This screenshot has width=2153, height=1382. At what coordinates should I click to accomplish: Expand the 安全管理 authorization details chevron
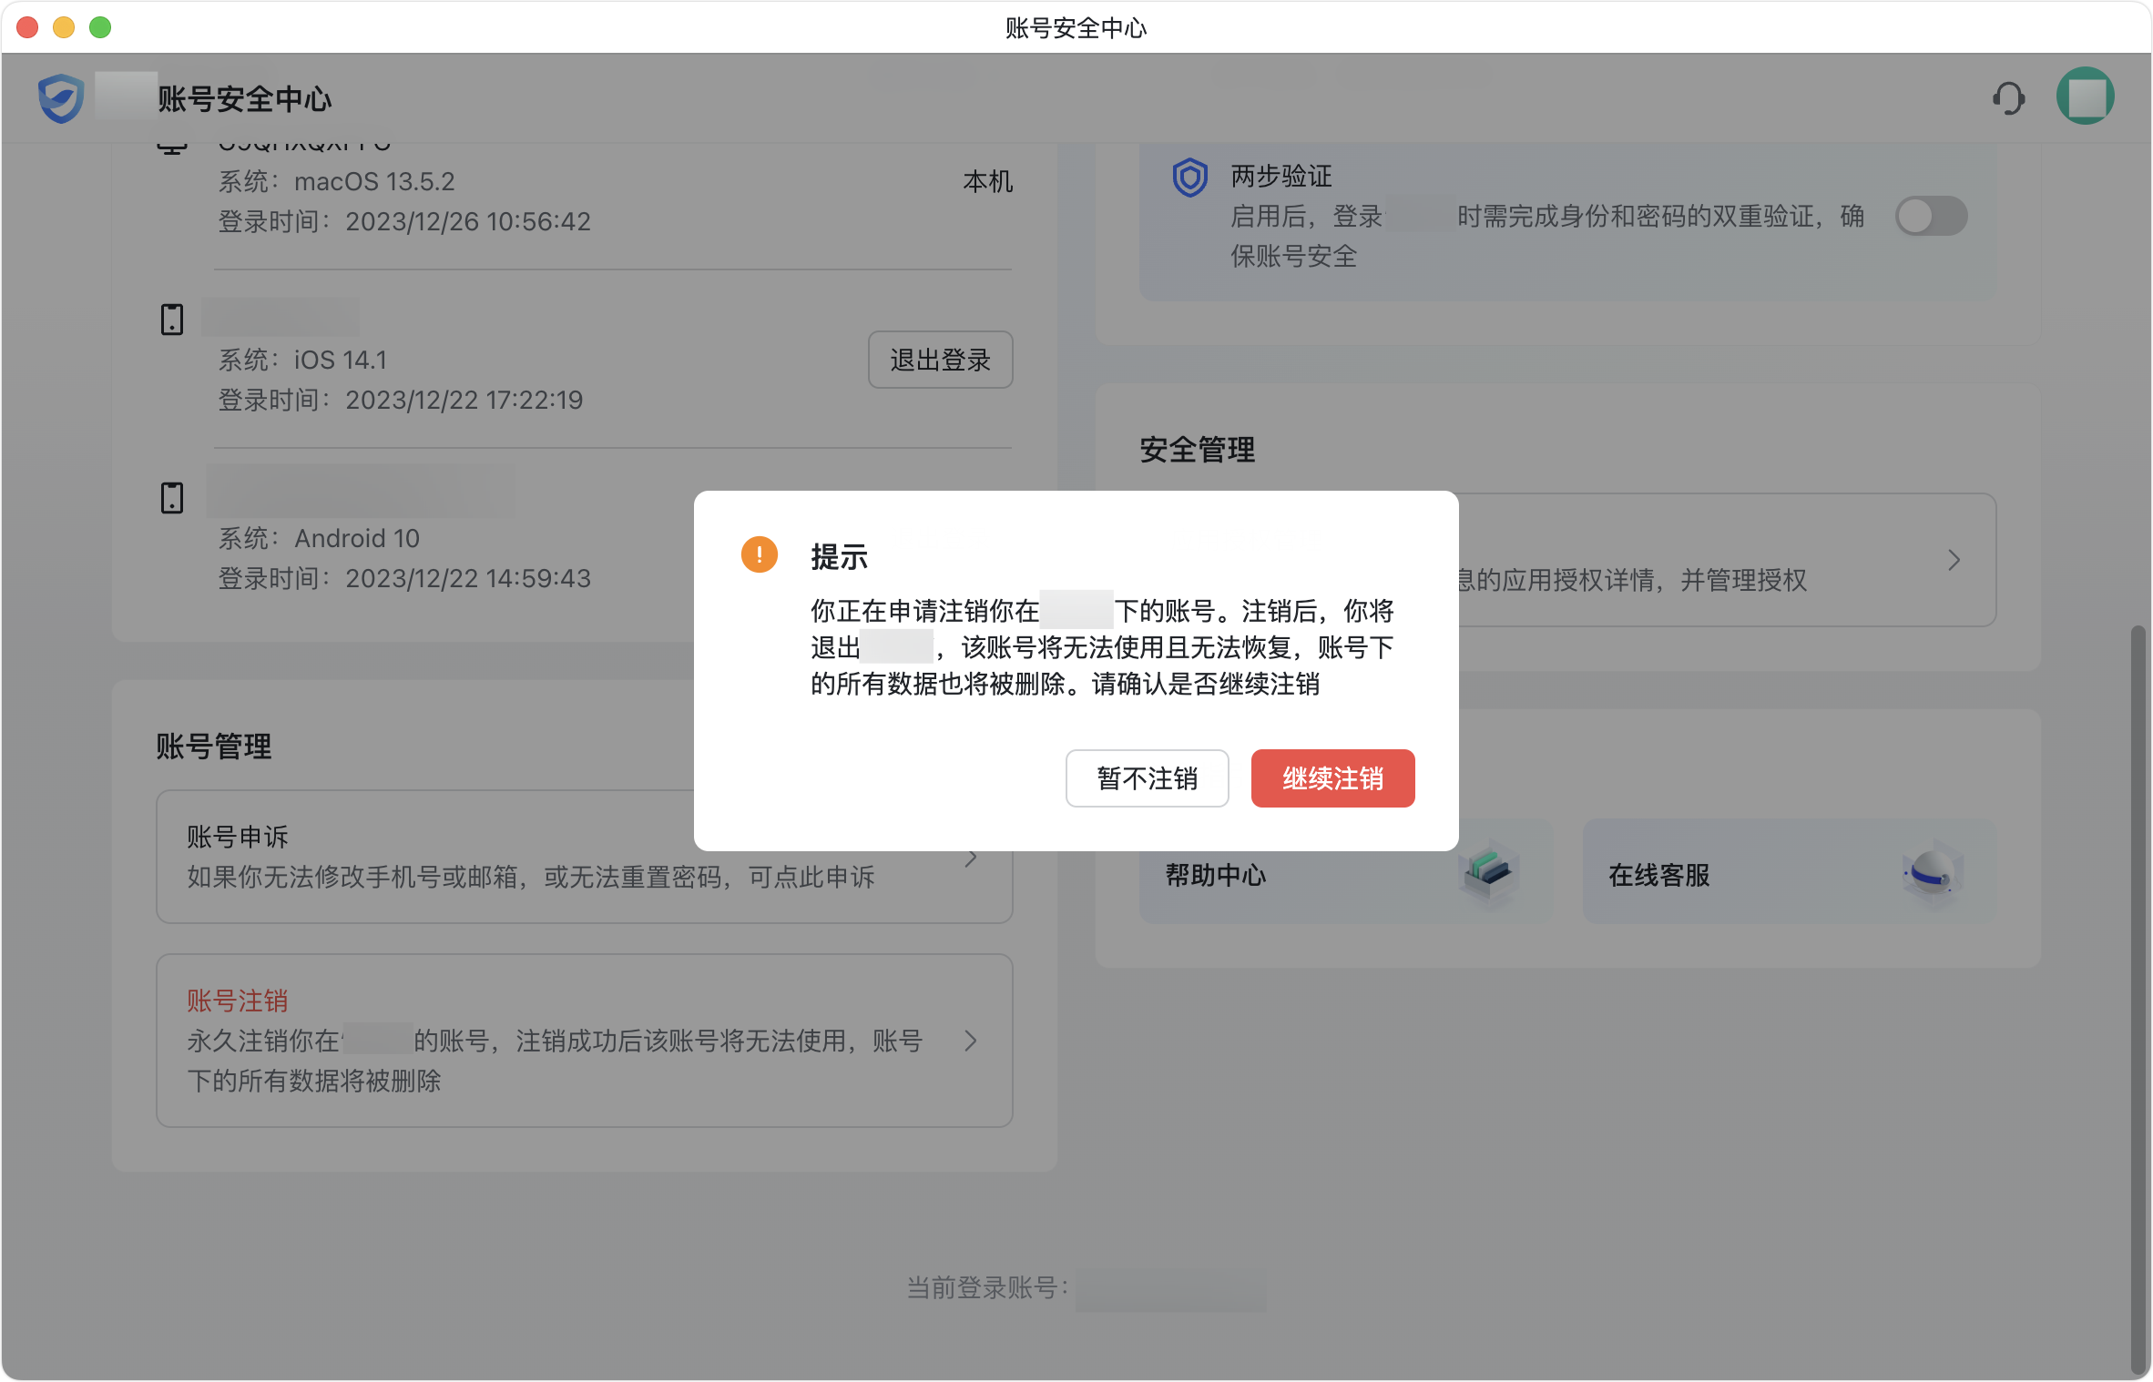click(1954, 560)
